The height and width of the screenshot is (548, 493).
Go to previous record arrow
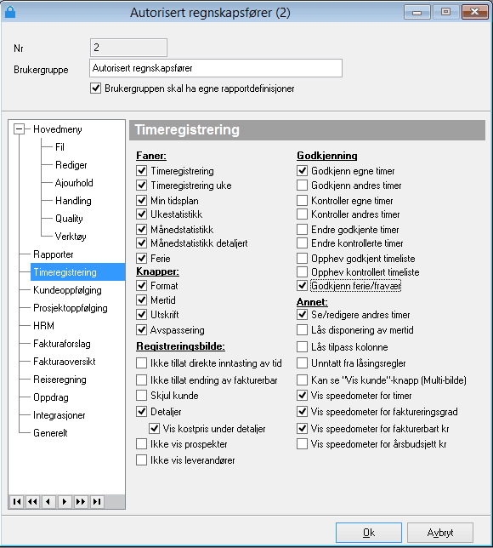point(48,502)
